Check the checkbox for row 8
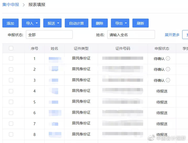 pos(11,134)
